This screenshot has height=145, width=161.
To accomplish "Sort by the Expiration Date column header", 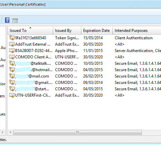I will [x=97, y=31].
